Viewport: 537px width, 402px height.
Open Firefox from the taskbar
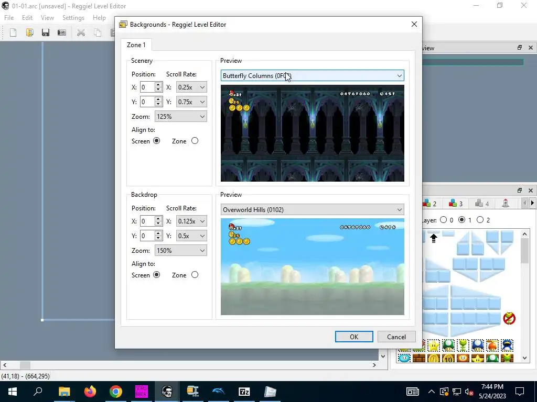[90, 392]
